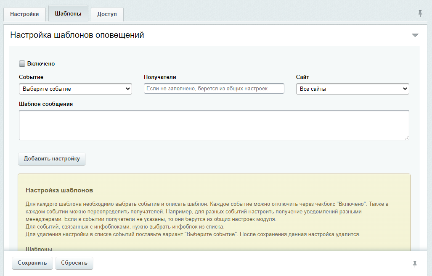Open the Выберите событие dropdown
The width and height of the screenshot is (432, 276).
pyautogui.click(x=75, y=89)
